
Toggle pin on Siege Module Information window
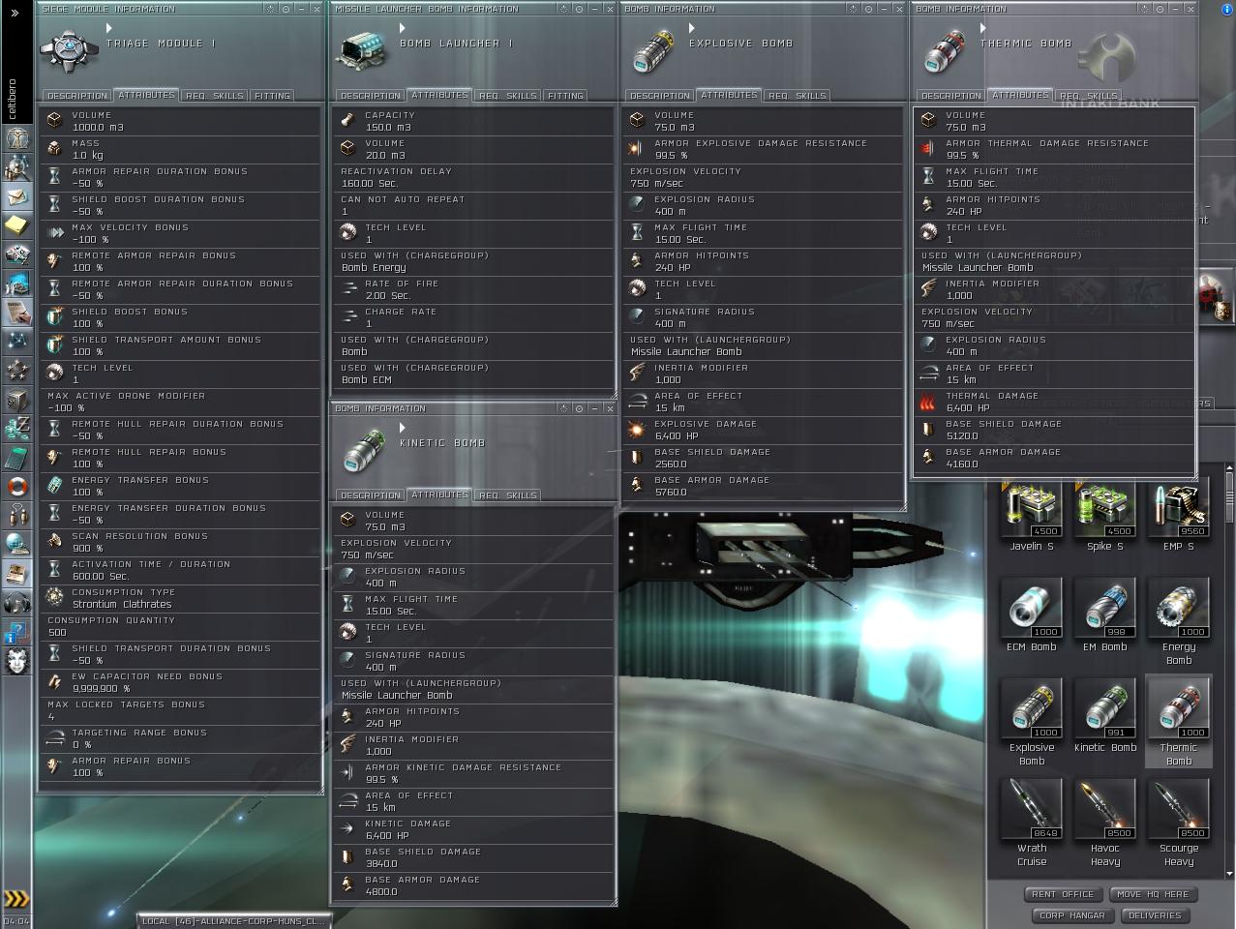pos(286,9)
